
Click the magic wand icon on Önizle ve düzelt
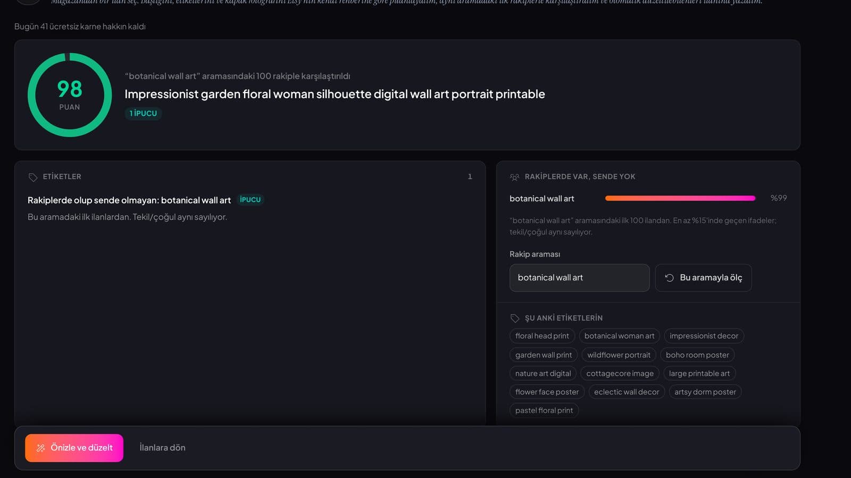click(x=40, y=448)
